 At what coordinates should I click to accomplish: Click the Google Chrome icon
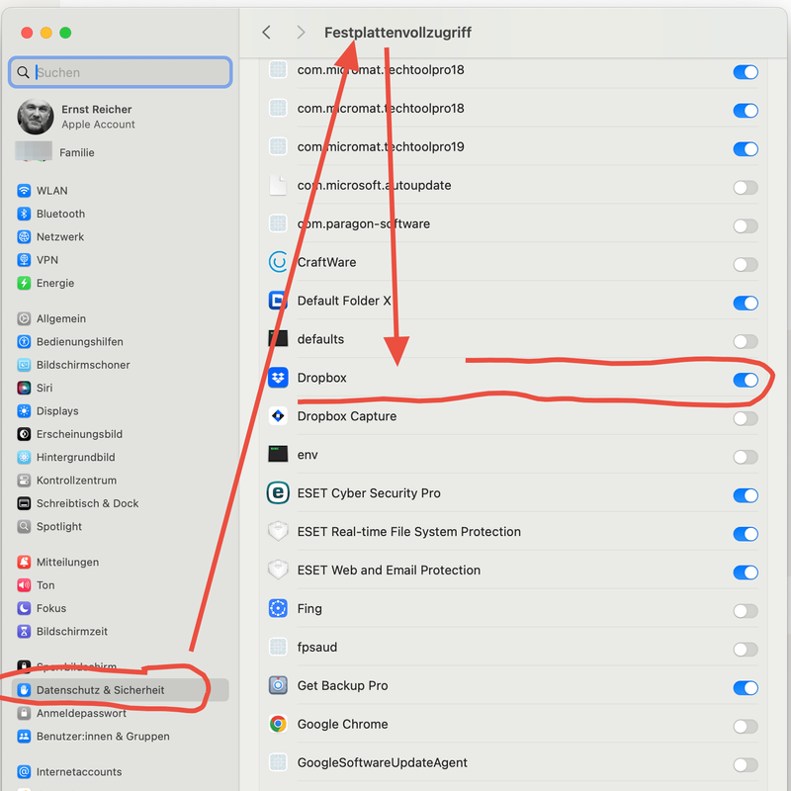(278, 724)
